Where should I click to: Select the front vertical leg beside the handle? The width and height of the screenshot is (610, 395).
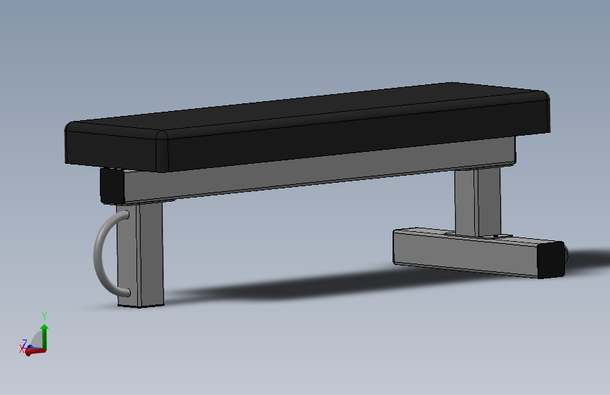click(141, 254)
